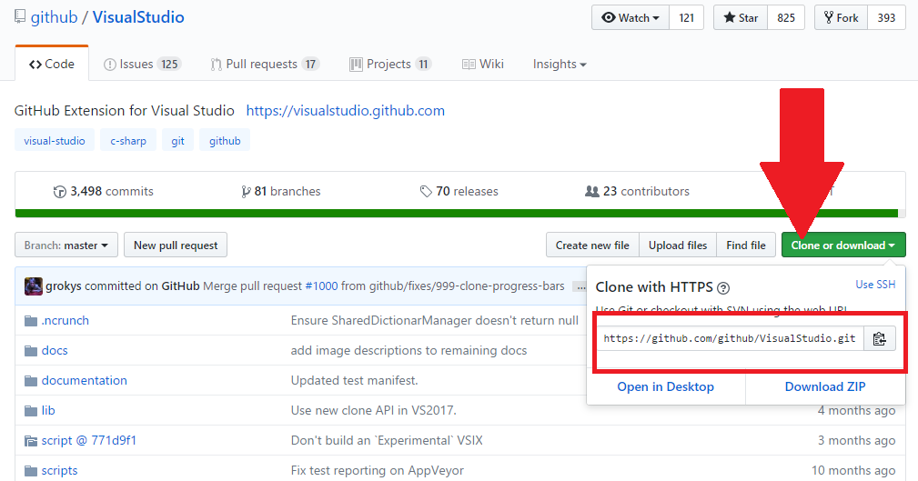Open commit 'Don't build an Experimental VSIX'

(387, 441)
